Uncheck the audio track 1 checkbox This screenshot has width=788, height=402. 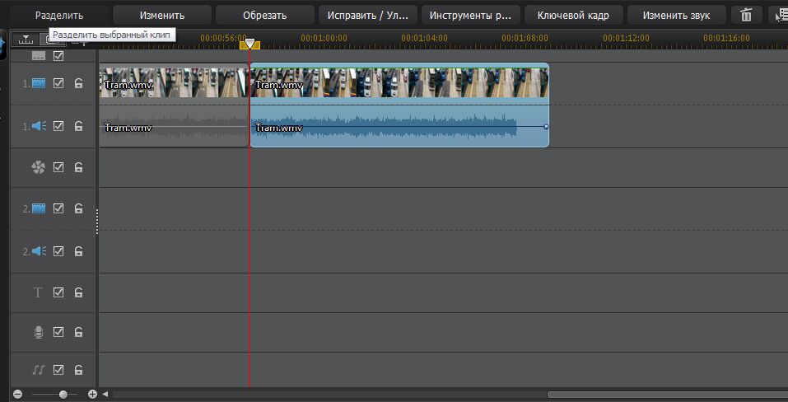point(58,126)
